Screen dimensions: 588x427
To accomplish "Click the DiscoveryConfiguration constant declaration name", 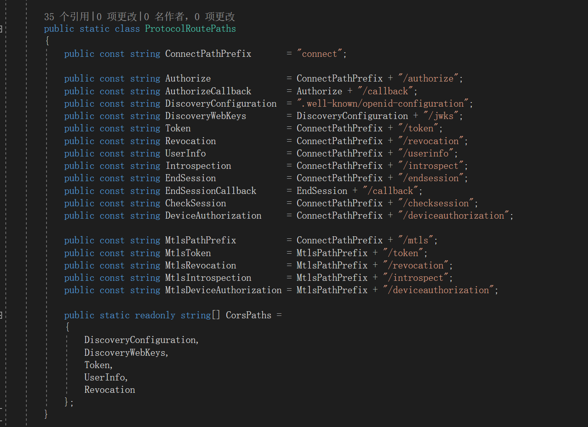I will 221,104.
